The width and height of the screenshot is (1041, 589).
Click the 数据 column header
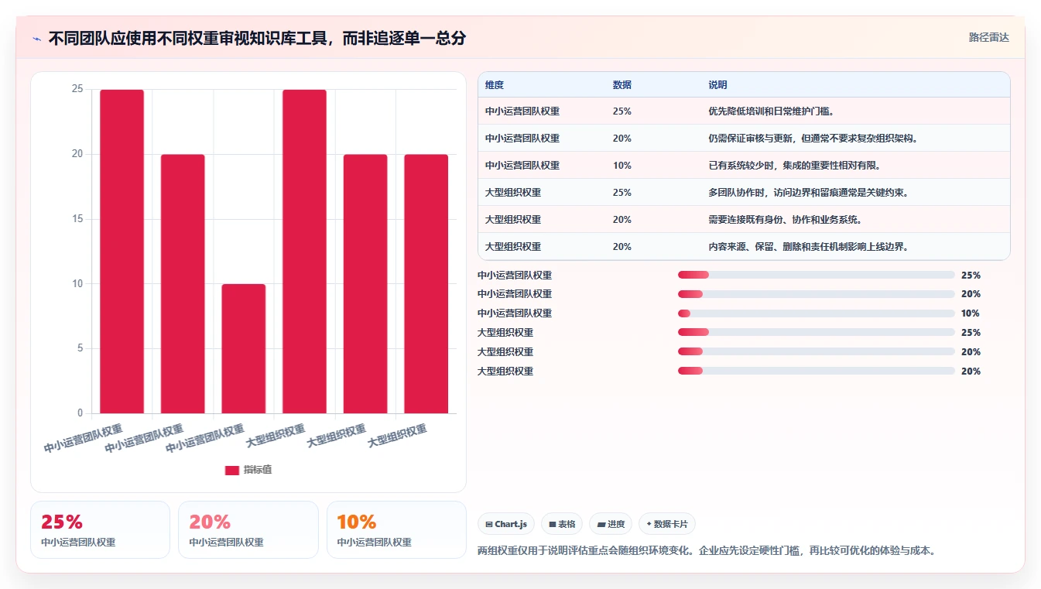pyautogui.click(x=622, y=85)
